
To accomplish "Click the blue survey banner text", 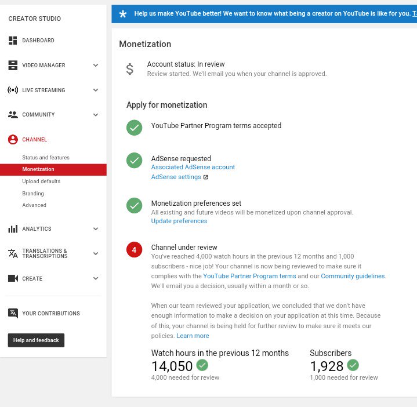I will [x=273, y=13].
